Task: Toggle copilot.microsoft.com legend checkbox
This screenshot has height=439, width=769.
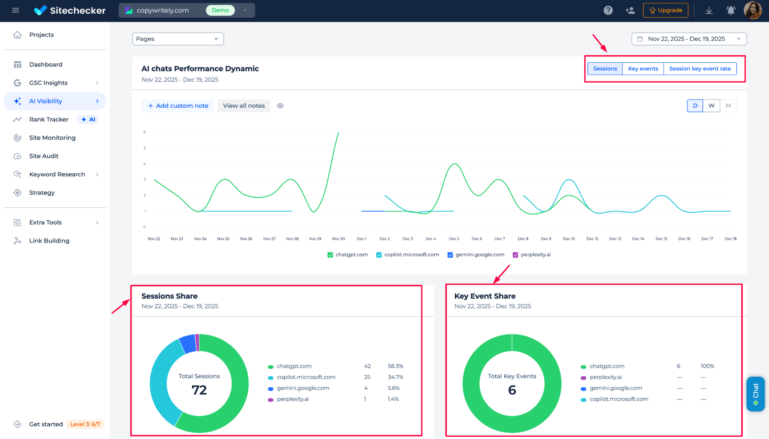Action: [379, 255]
